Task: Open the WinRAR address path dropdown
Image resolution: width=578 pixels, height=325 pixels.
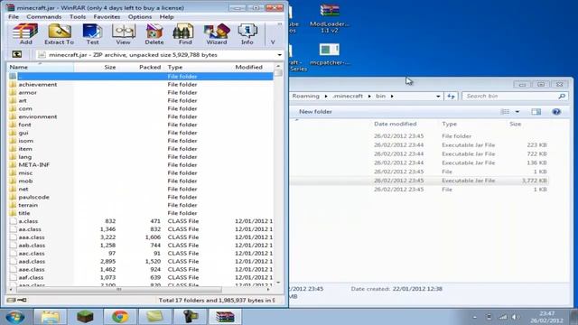Action: (x=279, y=55)
